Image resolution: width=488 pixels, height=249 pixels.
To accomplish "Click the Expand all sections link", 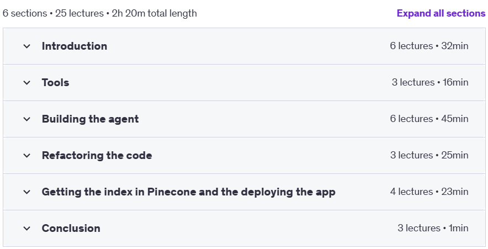I will [x=441, y=13].
